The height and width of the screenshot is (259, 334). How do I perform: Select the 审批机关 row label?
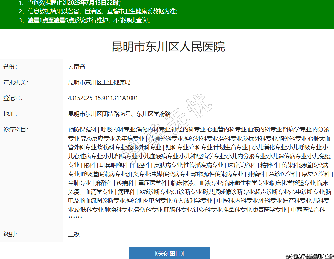(16, 83)
